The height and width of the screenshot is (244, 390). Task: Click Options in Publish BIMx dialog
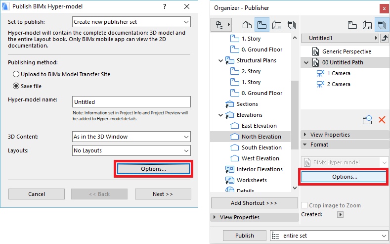coord(153,169)
